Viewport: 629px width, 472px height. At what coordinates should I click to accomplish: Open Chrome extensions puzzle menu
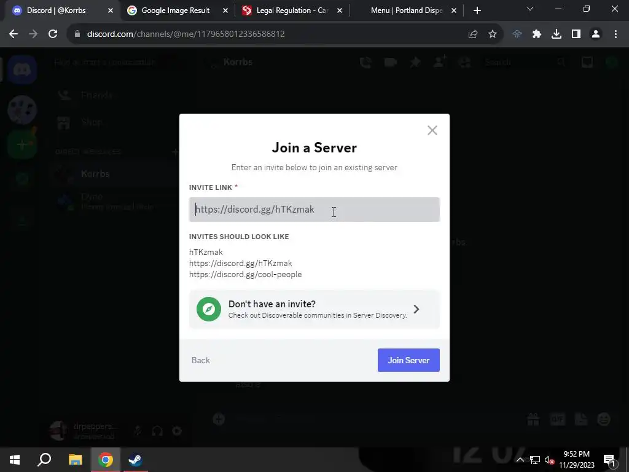(x=537, y=34)
